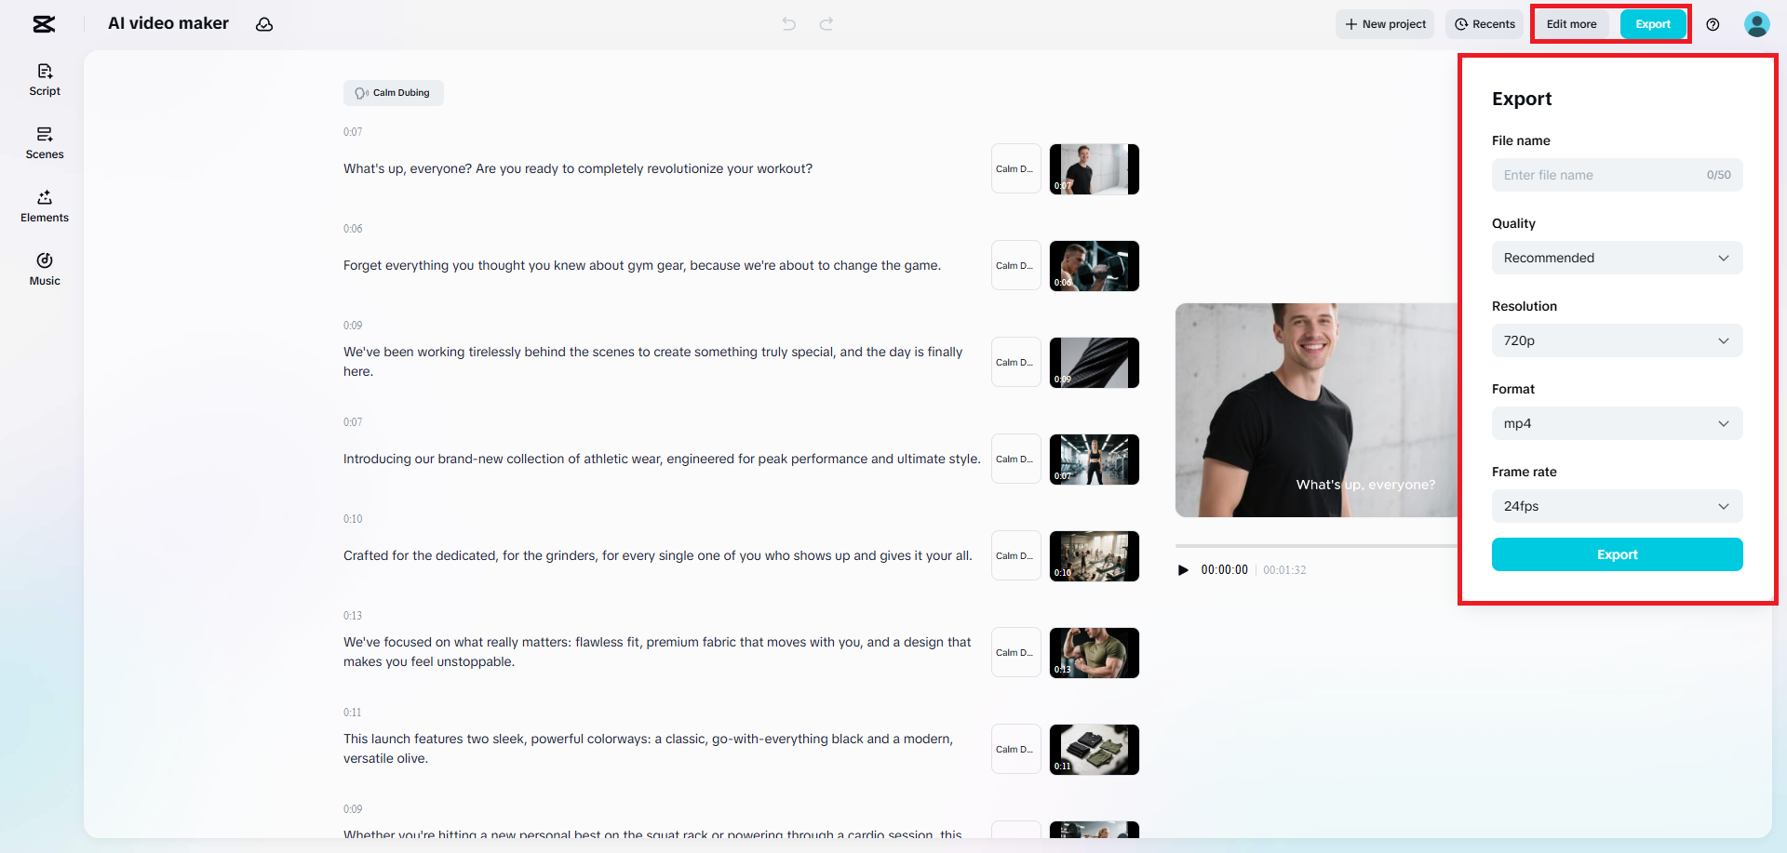This screenshot has width=1787, height=853.
Task: Open voice chip for 'We've focused on' scene
Action: click(1015, 653)
